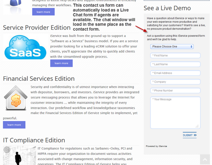Click the Your Message text area

tap(175, 113)
